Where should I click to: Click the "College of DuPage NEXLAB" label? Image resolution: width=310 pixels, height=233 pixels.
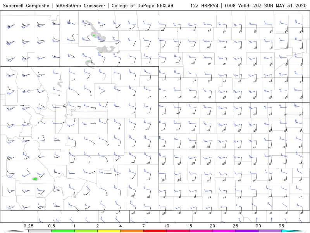click(142, 6)
